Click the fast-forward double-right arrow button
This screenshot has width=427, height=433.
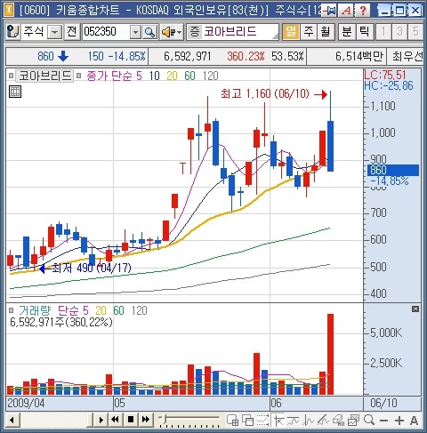[146, 420]
